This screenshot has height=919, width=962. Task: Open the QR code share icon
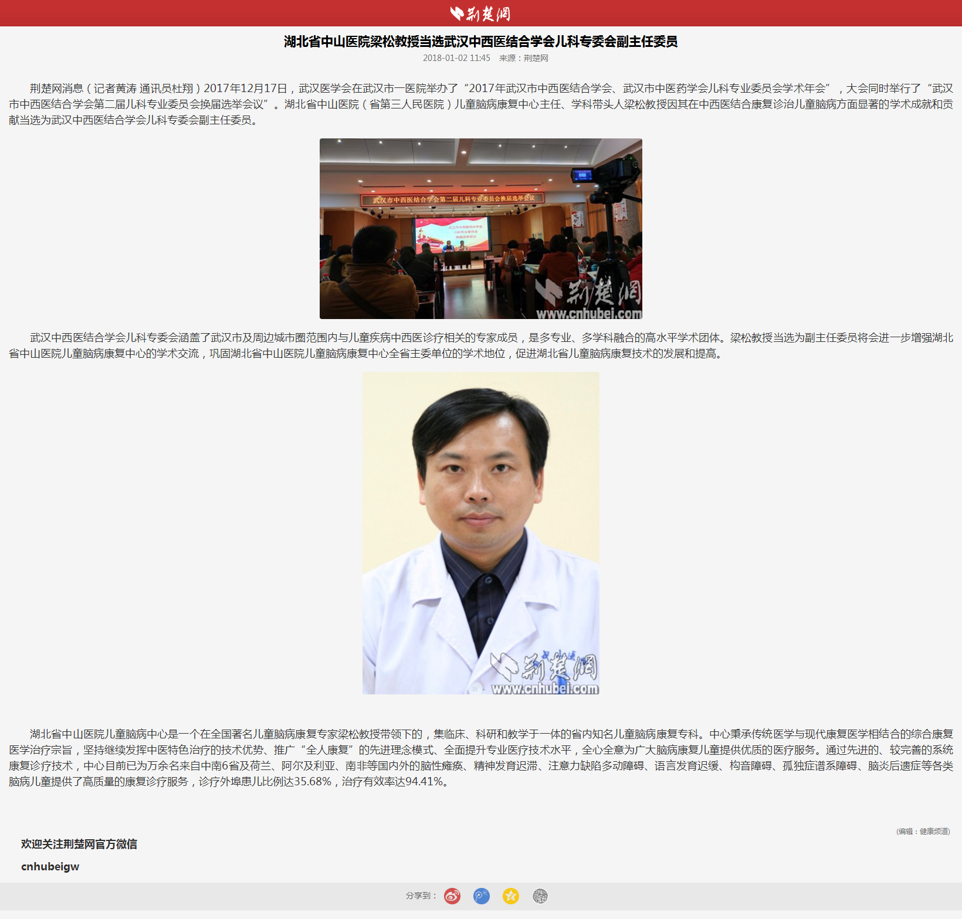pyautogui.click(x=540, y=896)
